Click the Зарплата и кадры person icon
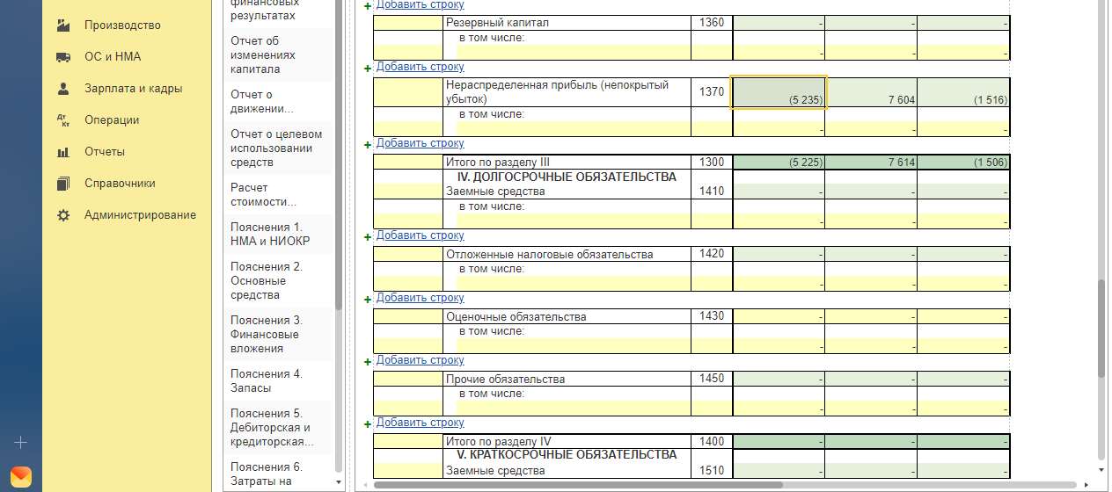The width and height of the screenshot is (1112, 492). [x=63, y=89]
